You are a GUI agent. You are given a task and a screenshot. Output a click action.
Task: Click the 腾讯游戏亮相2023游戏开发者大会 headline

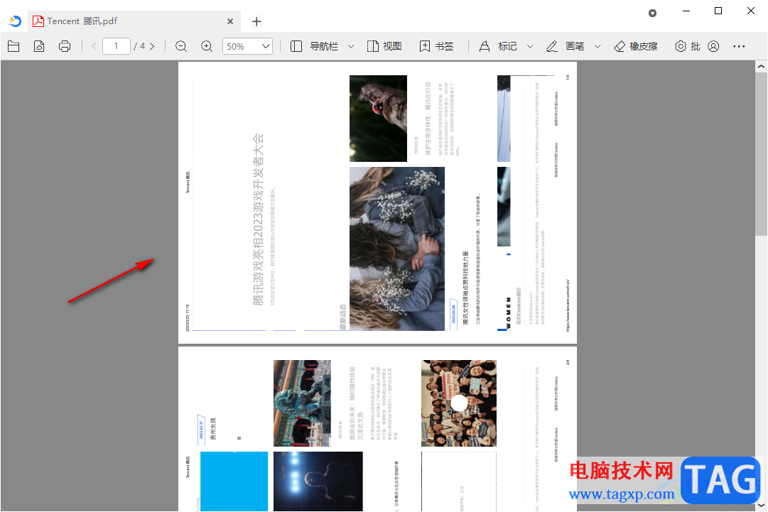click(258, 219)
